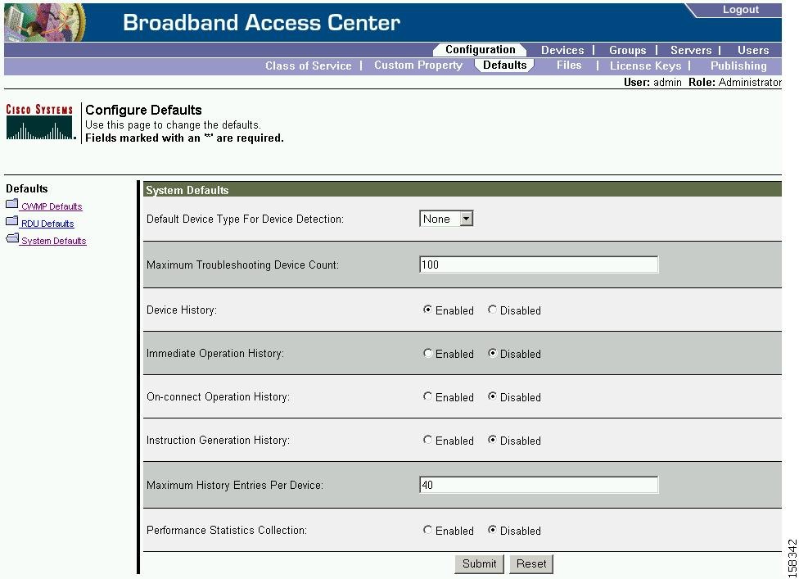799x579 pixels.
Task: Select the Defaults subtab
Action: (x=504, y=66)
